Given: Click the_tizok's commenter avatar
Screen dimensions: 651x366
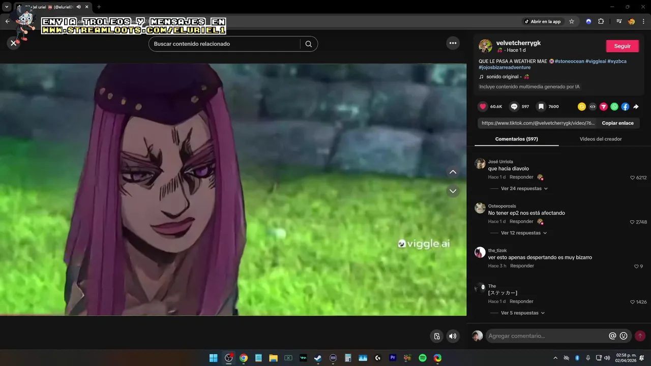Looking at the screenshot, I should click(480, 253).
